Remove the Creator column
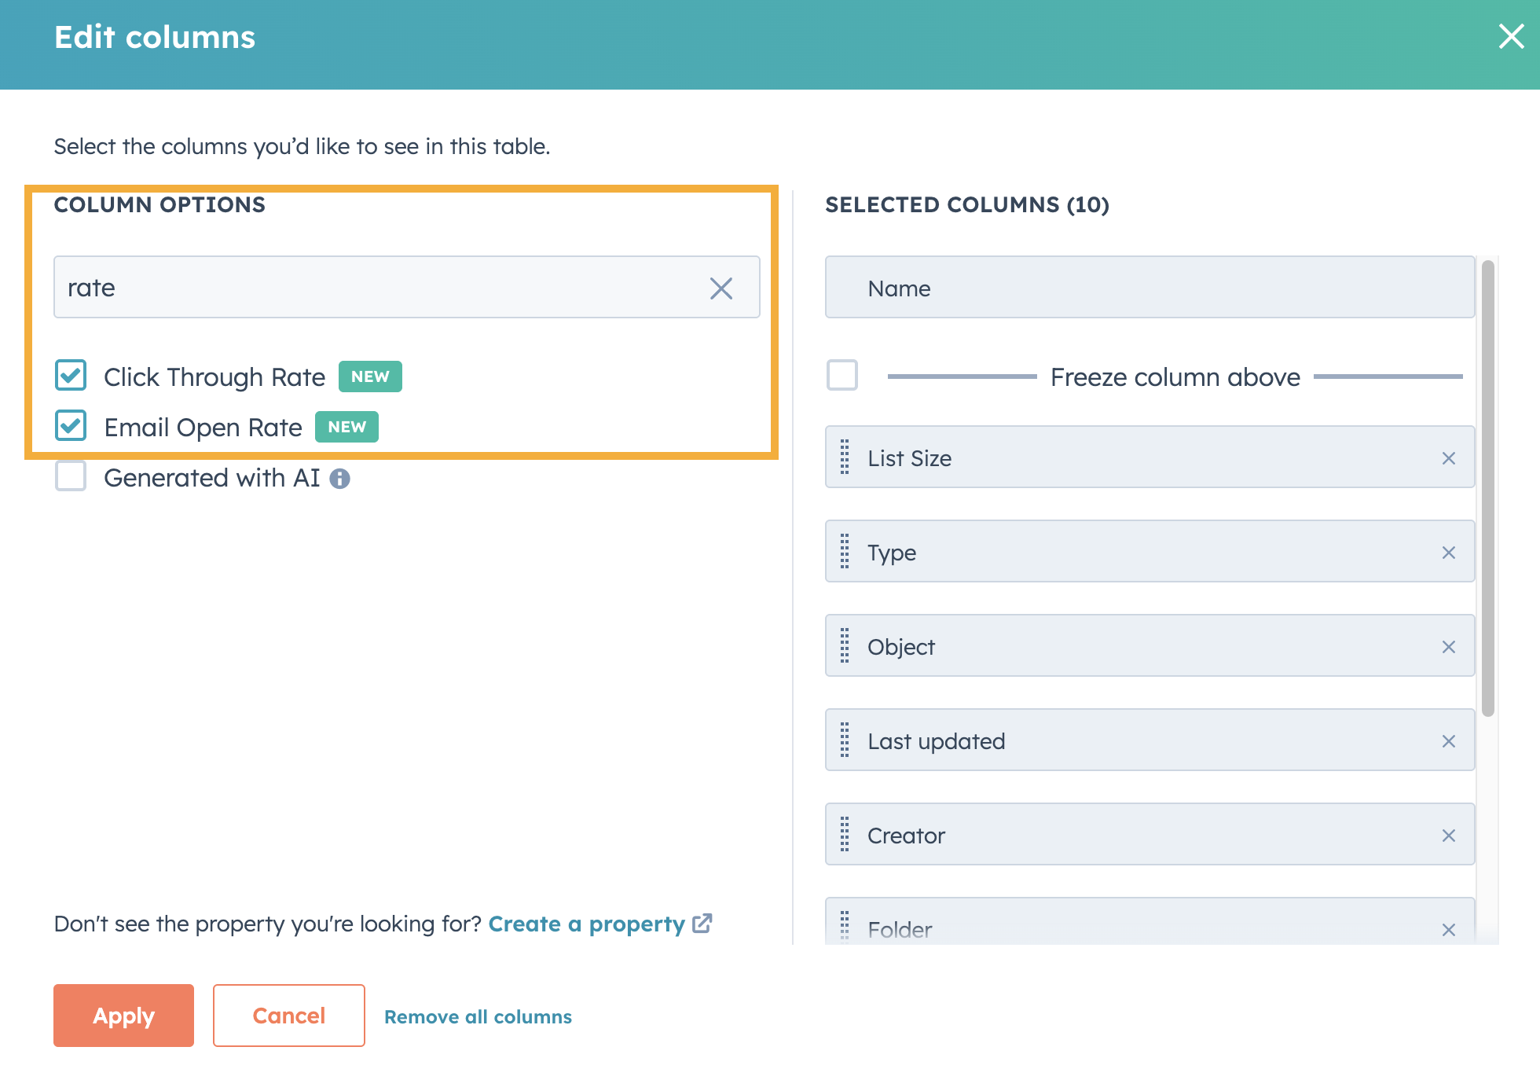The width and height of the screenshot is (1540, 1069). click(x=1448, y=836)
